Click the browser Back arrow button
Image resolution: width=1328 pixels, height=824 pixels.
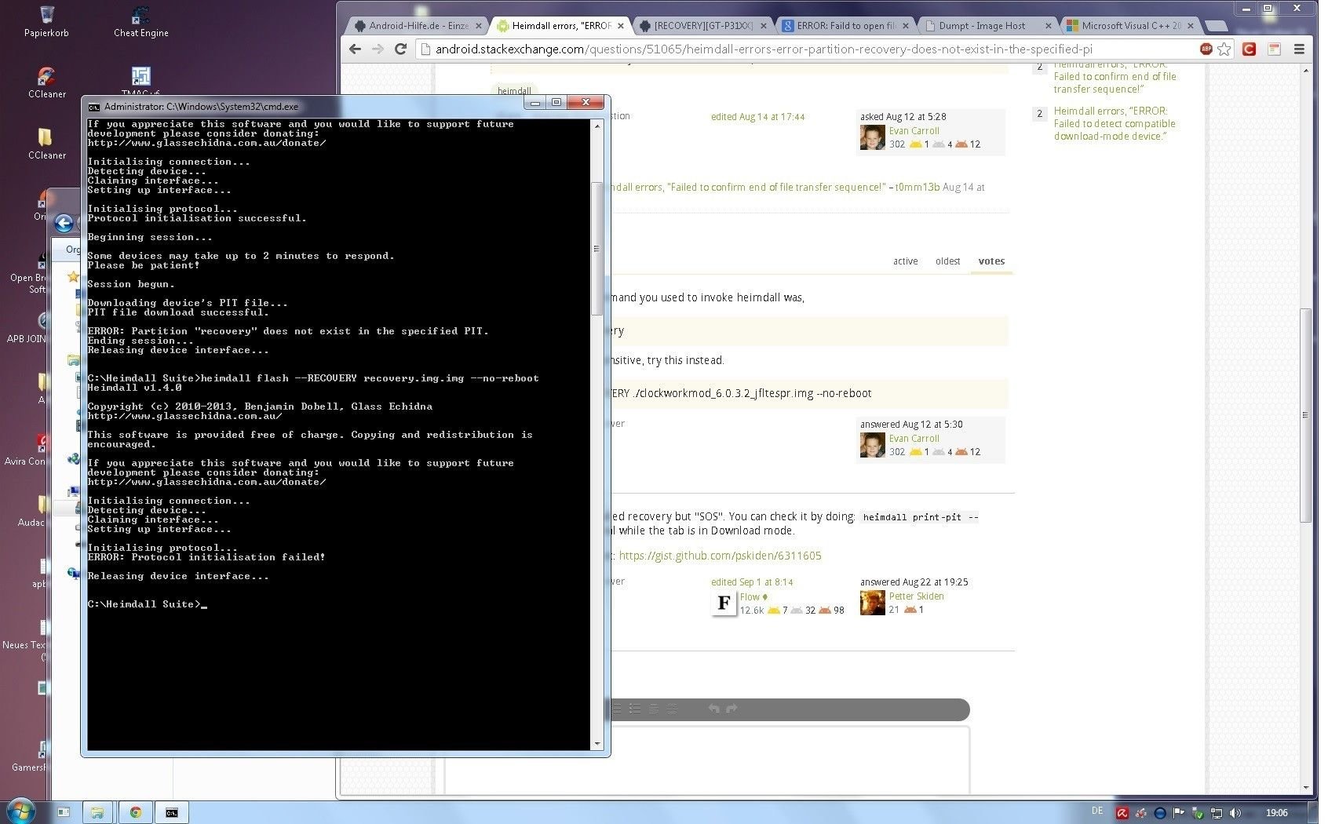[x=356, y=49]
